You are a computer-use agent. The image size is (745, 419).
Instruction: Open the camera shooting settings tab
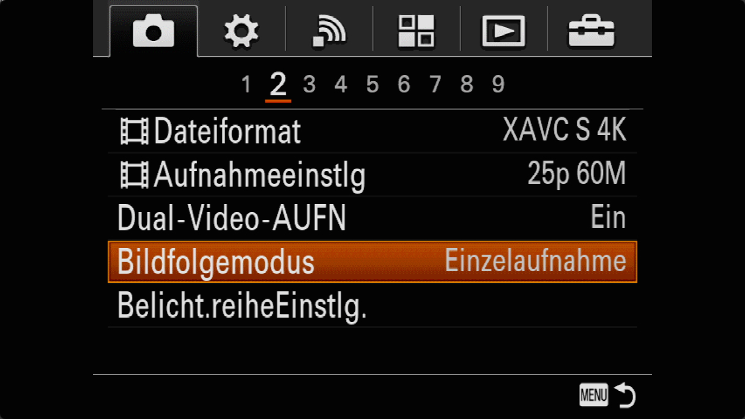[x=154, y=31]
